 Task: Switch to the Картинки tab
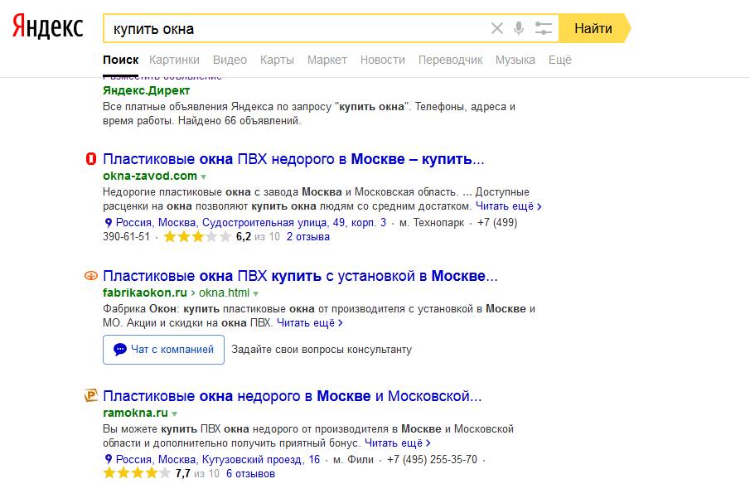[x=174, y=60]
